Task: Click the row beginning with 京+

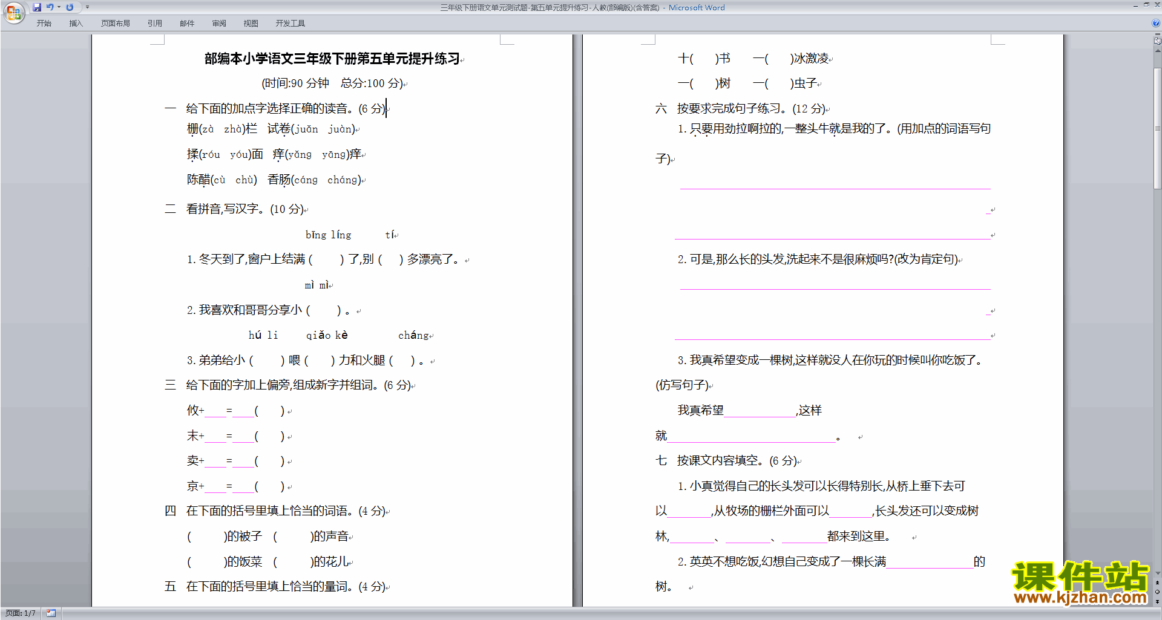Action: click(235, 486)
